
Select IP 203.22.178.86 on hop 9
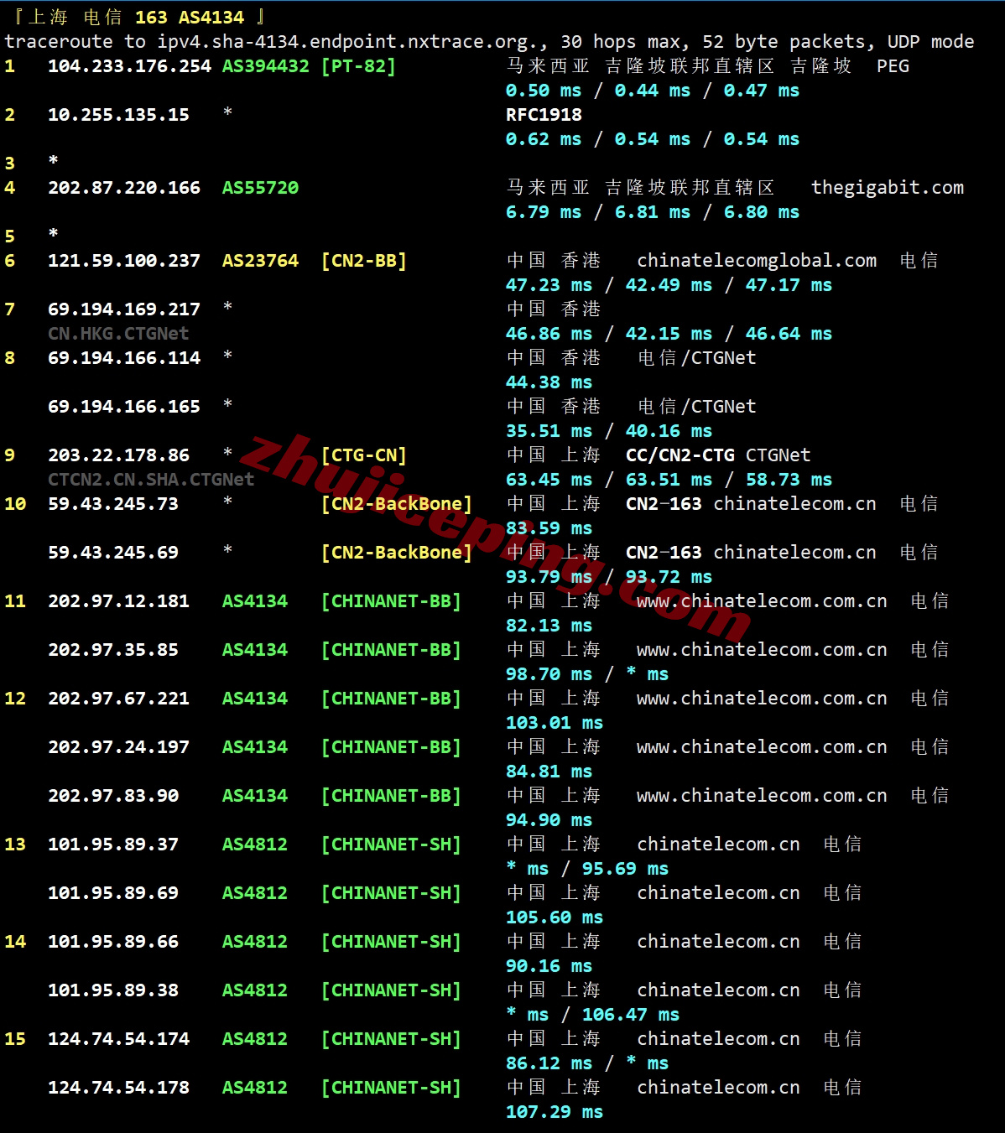point(118,455)
